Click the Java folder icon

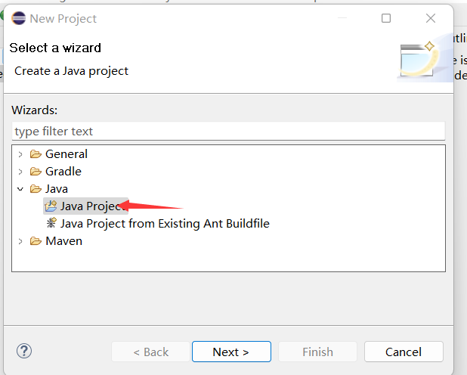[x=36, y=189]
